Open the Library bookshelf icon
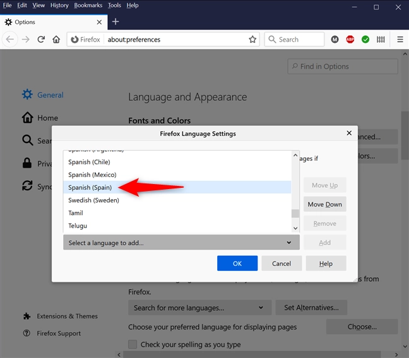The width and height of the screenshot is (409, 358). (381, 39)
